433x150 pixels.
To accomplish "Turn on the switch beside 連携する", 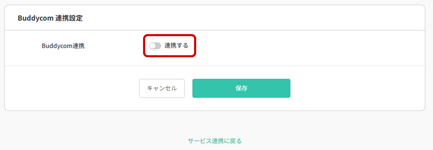I will (155, 46).
